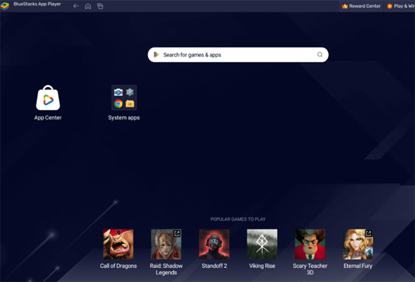This screenshot has height=282, width=415.
Task: Click the Viking Rise title text
Action: (x=262, y=266)
